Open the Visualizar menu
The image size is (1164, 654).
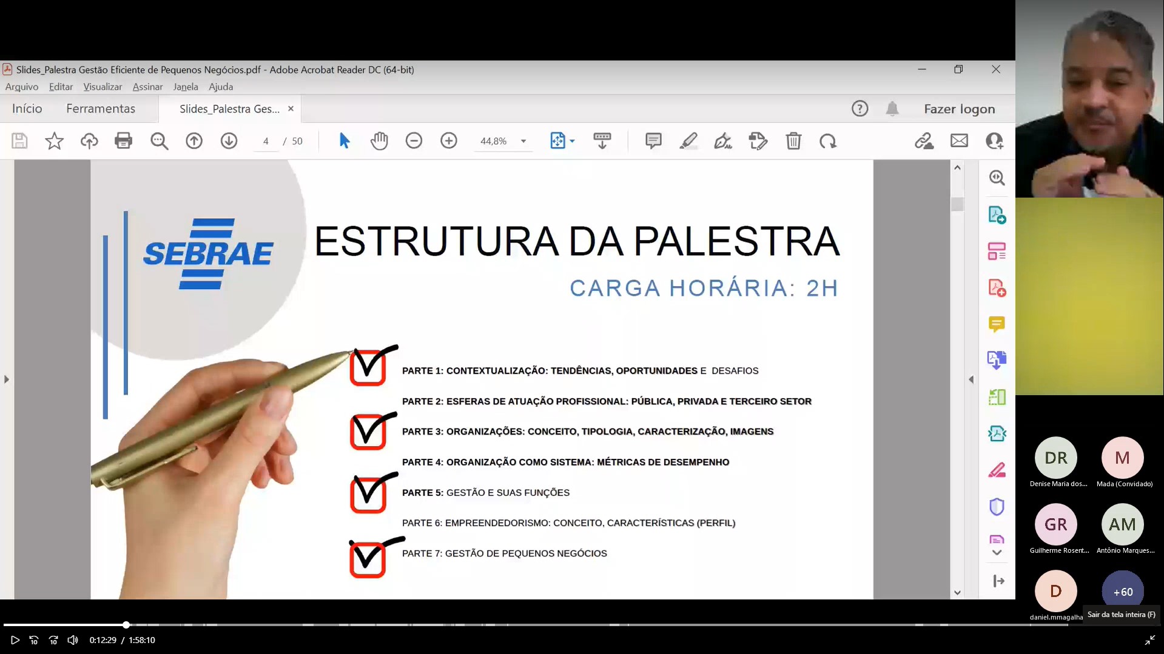coord(103,87)
